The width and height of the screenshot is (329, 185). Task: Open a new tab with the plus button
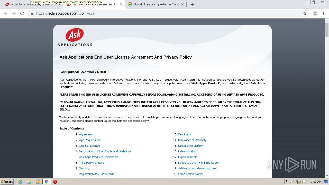point(192,4)
